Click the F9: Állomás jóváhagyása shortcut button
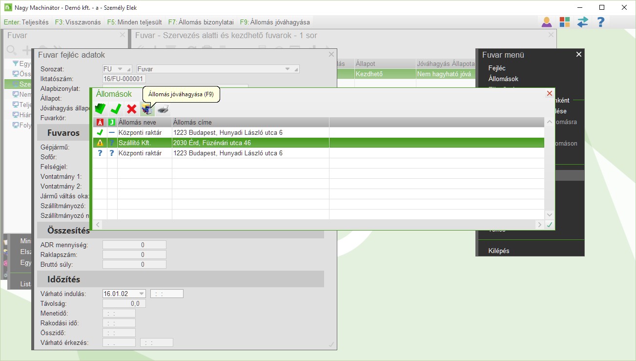Image resolution: width=636 pixels, height=361 pixels. (x=275, y=22)
